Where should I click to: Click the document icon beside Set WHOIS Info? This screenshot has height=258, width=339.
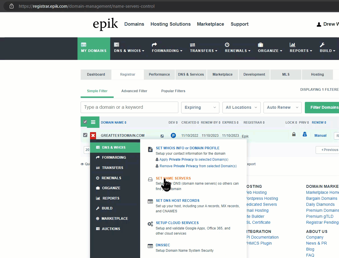(150, 150)
